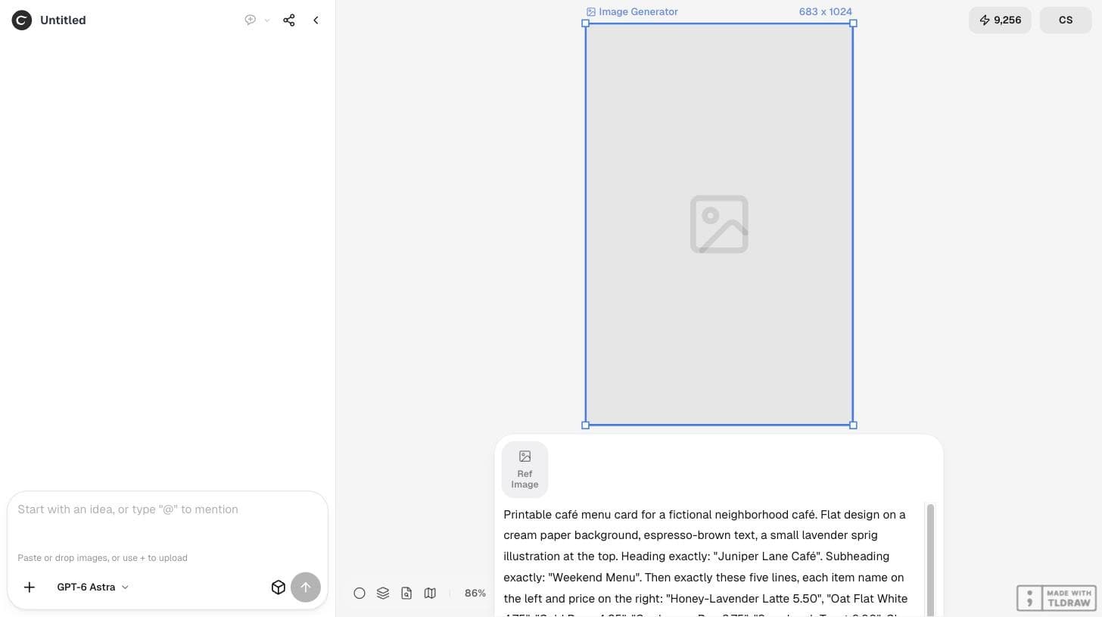Image resolution: width=1102 pixels, height=617 pixels.
Task: Open the share icon
Action: pos(289,20)
